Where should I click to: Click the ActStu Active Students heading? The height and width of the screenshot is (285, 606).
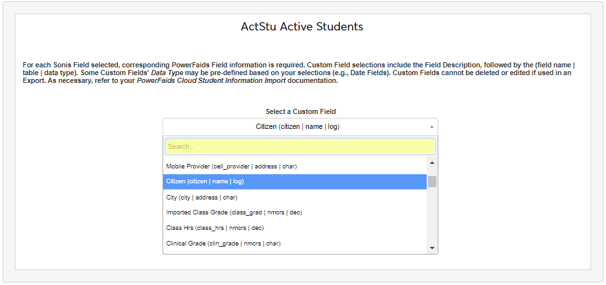click(302, 27)
